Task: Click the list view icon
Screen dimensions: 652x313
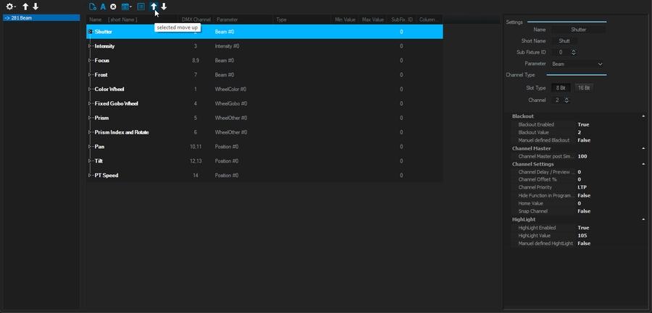Action: (141, 7)
